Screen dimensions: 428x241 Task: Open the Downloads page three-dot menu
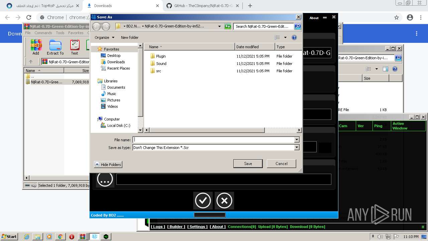tap(417, 33)
